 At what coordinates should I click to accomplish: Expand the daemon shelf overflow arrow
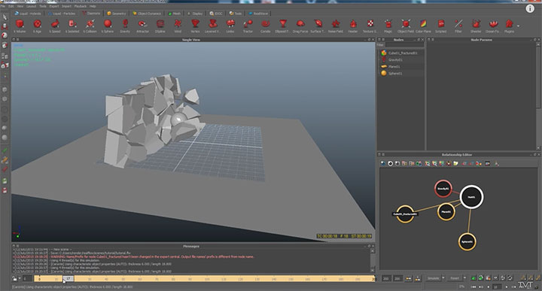pyautogui.click(x=518, y=26)
